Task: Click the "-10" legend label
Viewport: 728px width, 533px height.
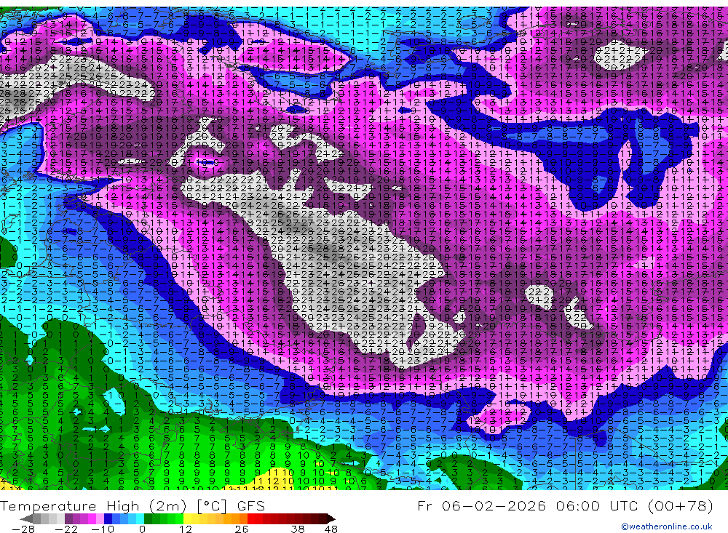Action: tap(103, 529)
